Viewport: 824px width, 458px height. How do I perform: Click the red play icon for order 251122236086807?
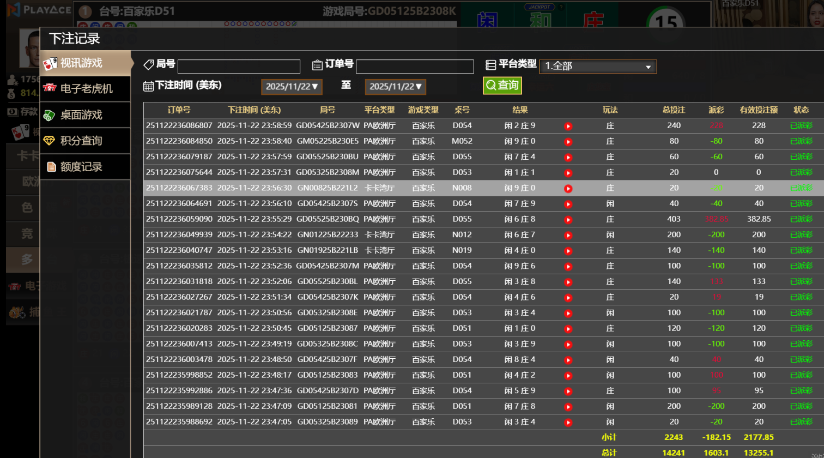click(x=568, y=126)
